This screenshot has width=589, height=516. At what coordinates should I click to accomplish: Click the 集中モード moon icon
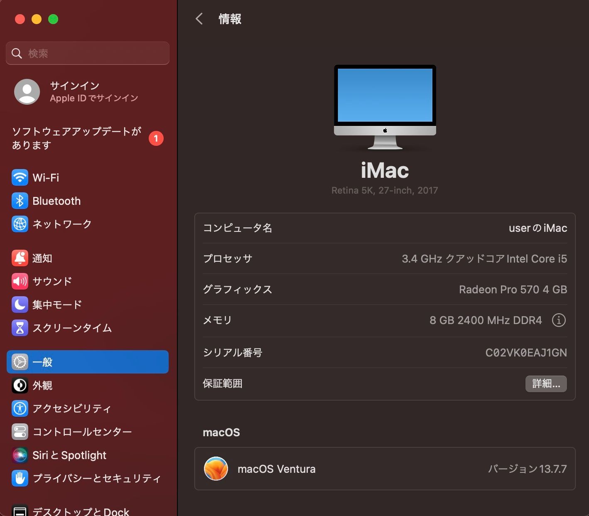tap(20, 305)
